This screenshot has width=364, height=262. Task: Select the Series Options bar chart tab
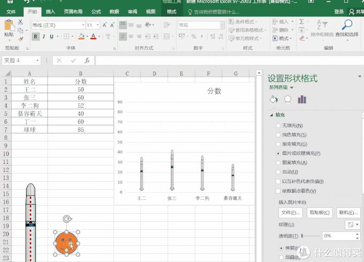pos(302,100)
